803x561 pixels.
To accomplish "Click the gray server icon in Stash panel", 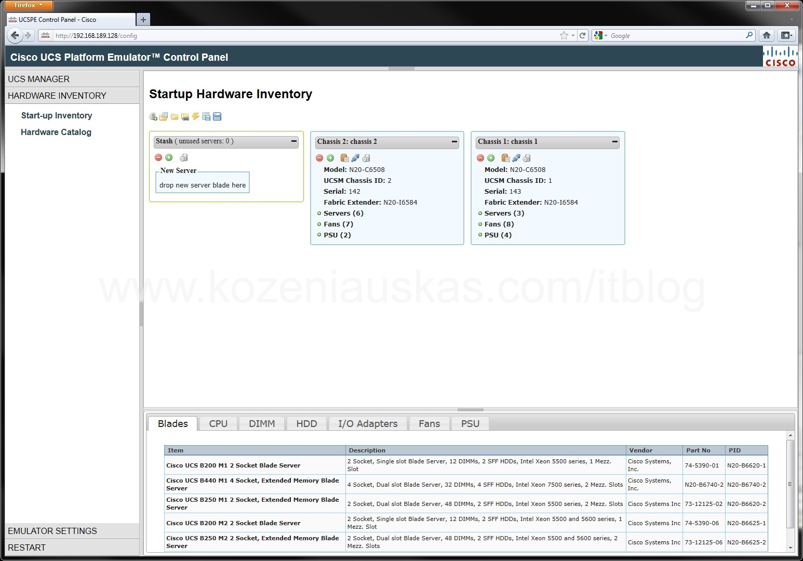I will pyautogui.click(x=184, y=157).
